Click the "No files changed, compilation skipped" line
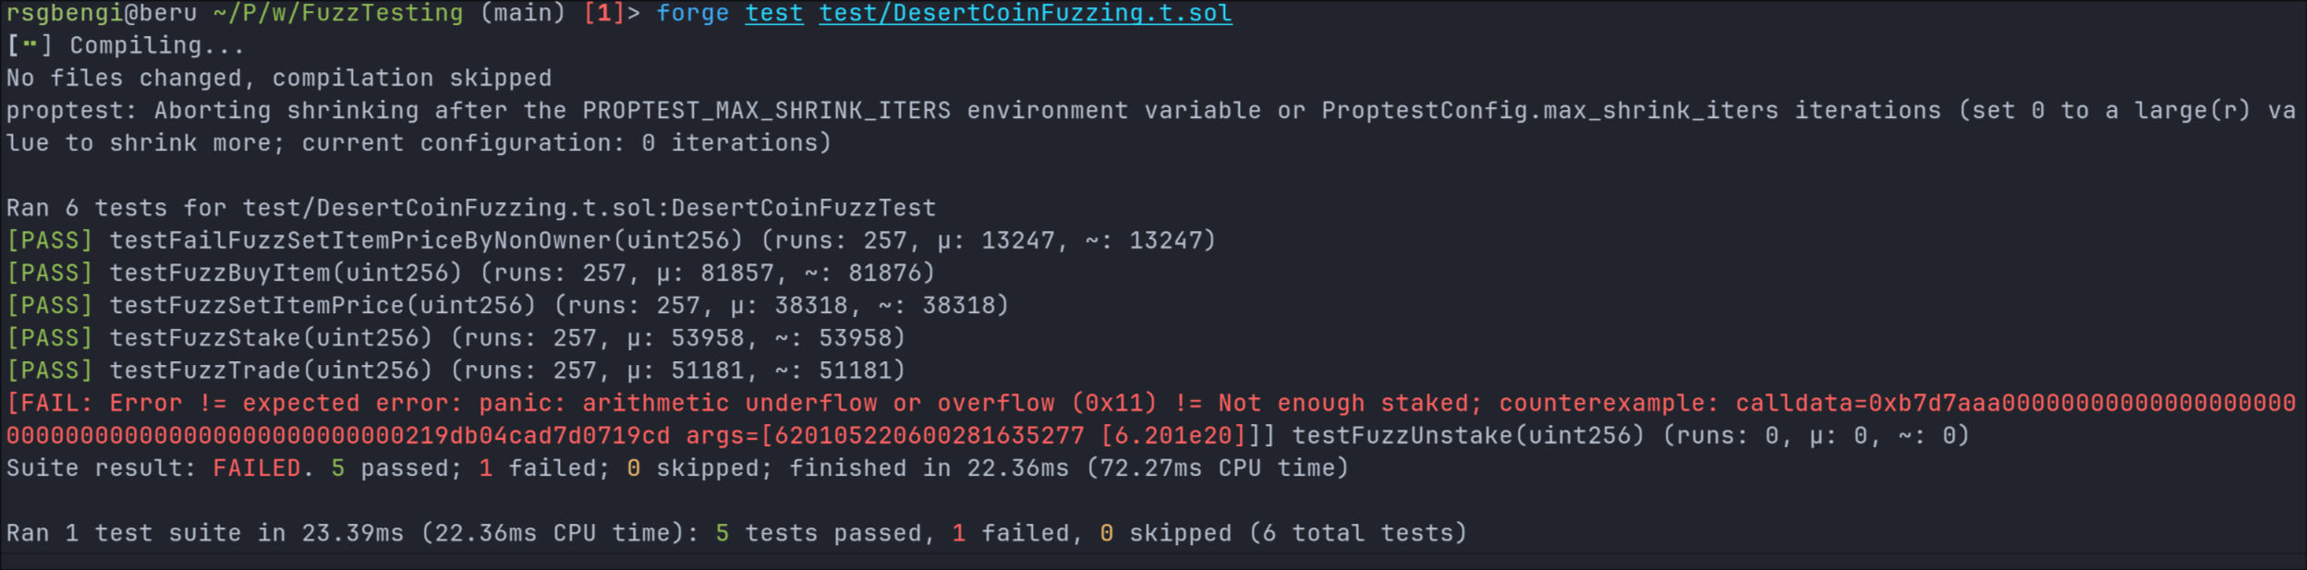Viewport: 2307px width, 570px height. pos(279,79)
